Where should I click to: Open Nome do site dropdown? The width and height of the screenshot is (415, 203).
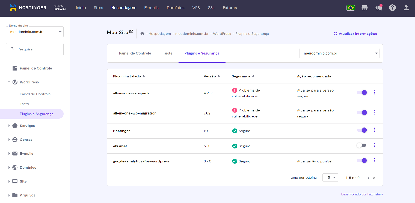35,32
